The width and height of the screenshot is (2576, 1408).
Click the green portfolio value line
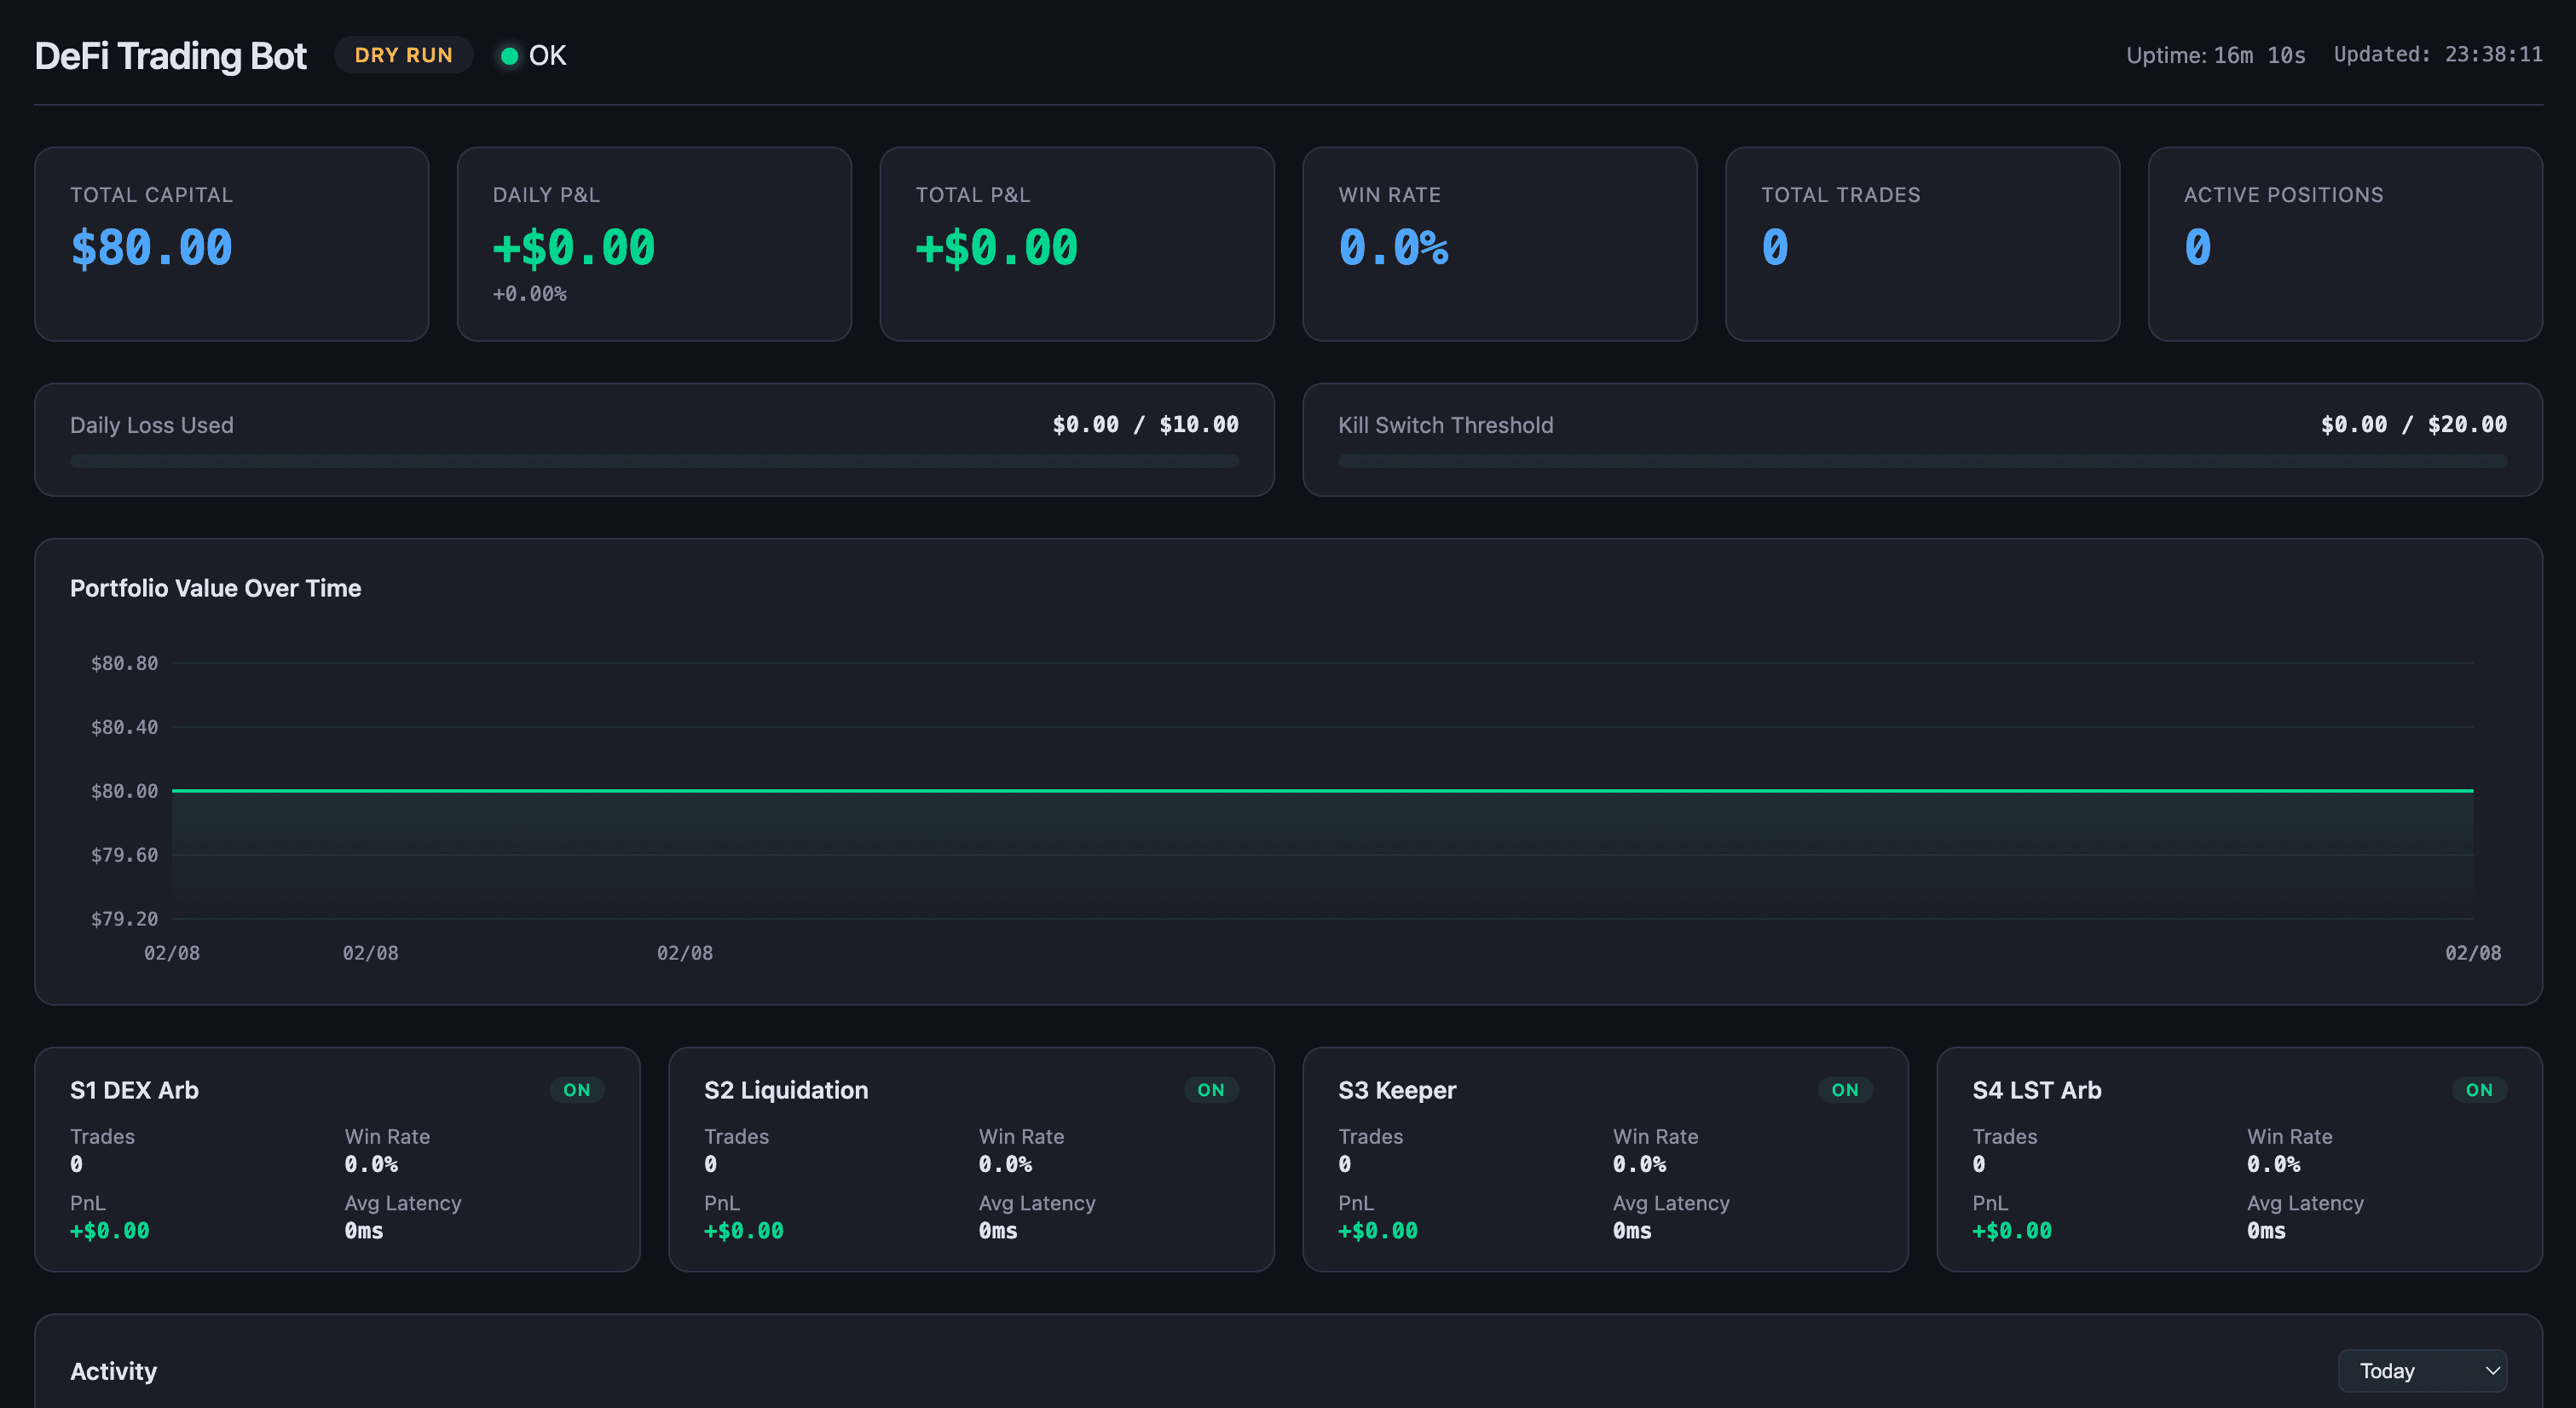point(1322,790)
